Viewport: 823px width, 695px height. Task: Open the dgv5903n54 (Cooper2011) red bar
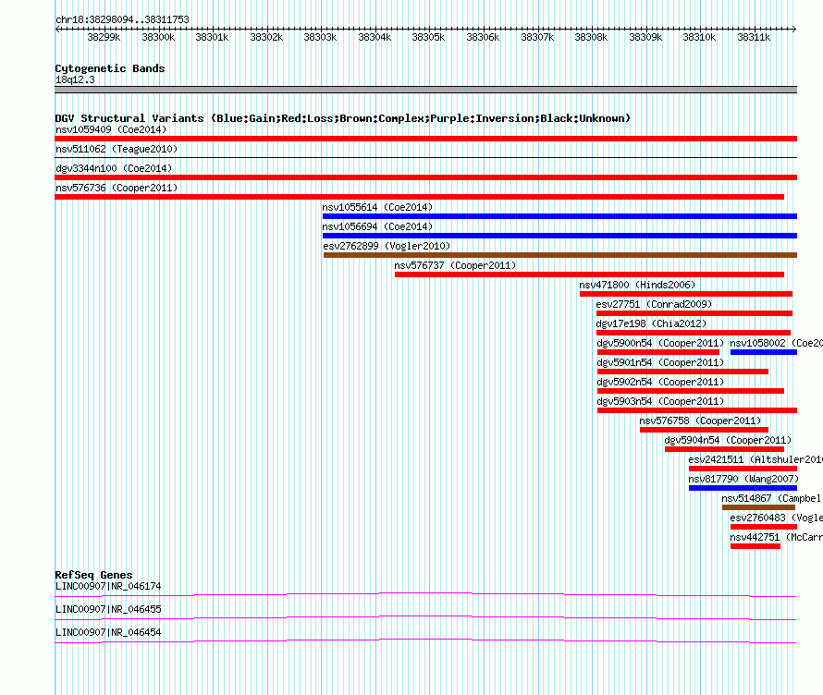(697, 410)
